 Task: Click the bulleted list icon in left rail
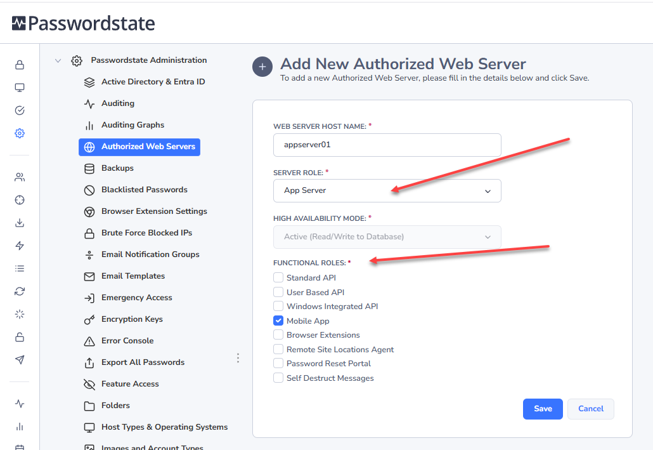coord(20,268)
